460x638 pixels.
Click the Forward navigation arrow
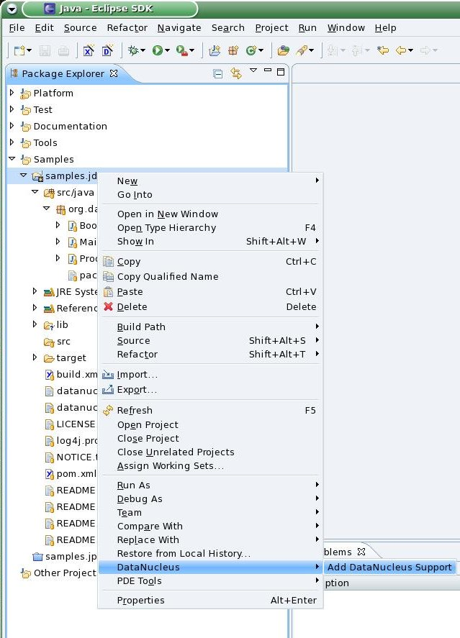click(425, 50)
